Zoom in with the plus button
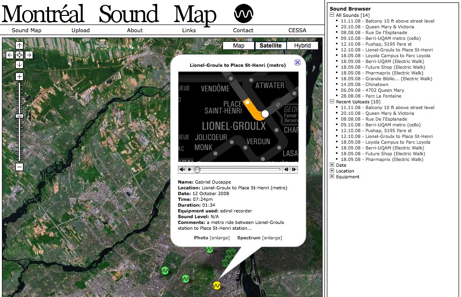461x297 pixels. pyautogui.click(x=19, y=77)
